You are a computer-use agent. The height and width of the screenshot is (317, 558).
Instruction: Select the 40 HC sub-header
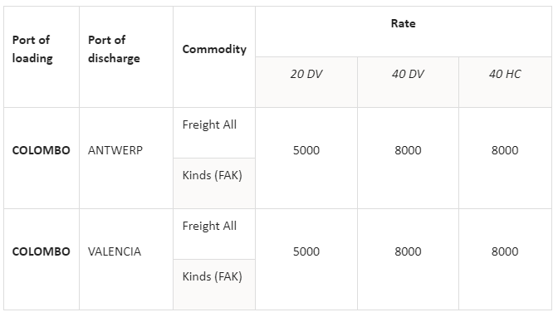[505, 82]
